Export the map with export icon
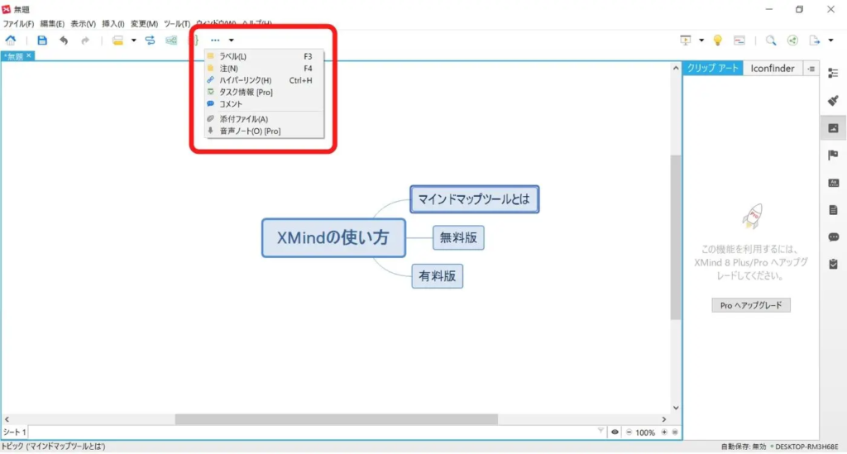The height and width of the screenshot is (454, 847). pos(815,41)
